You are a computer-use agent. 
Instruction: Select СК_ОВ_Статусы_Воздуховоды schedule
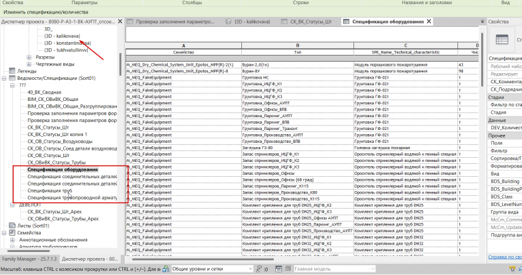coord(60,142)
